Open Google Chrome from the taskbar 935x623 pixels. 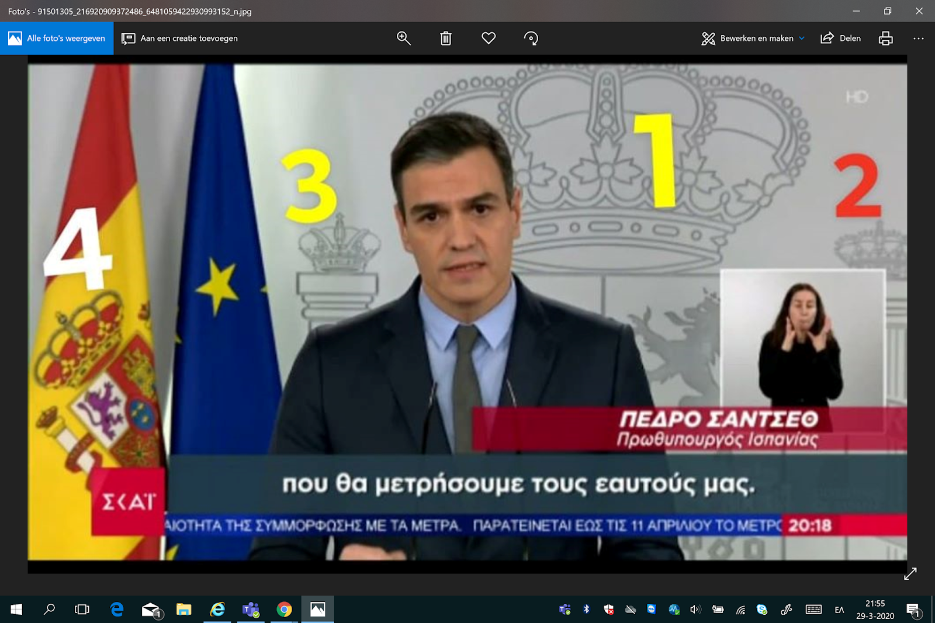tap(285, 610)
